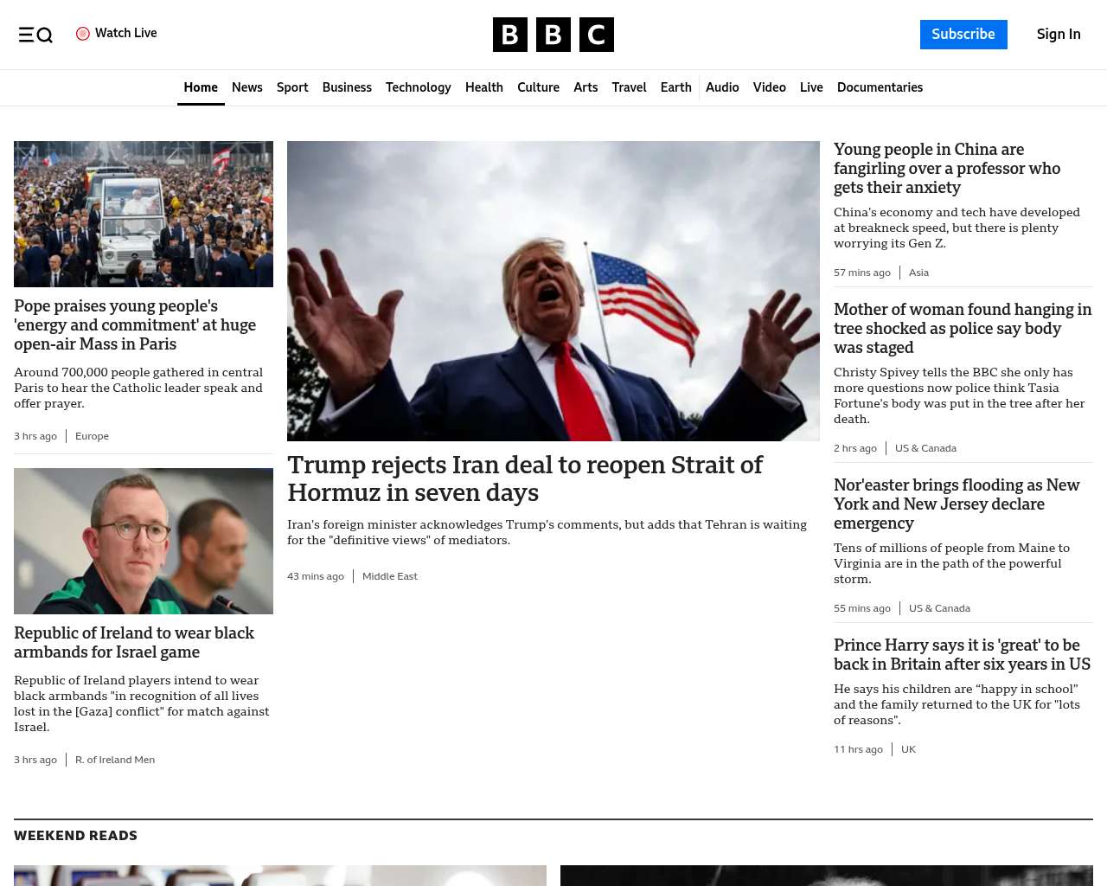The width and height of the screenshot is (1107, 886).
Task: Select the R. of Ireland Men tag
Action: coord(115,760)
